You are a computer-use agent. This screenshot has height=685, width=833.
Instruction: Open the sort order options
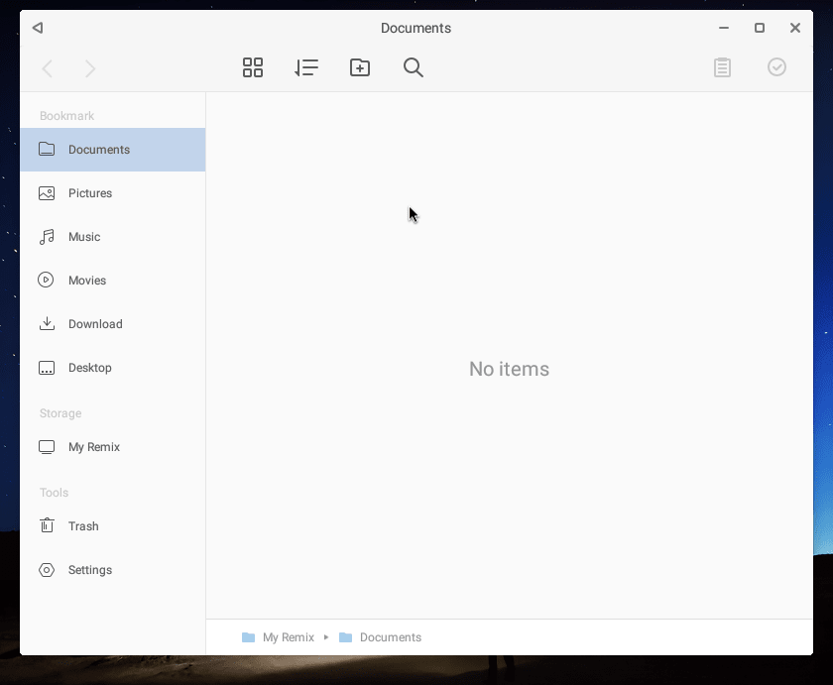pos(306,67)
